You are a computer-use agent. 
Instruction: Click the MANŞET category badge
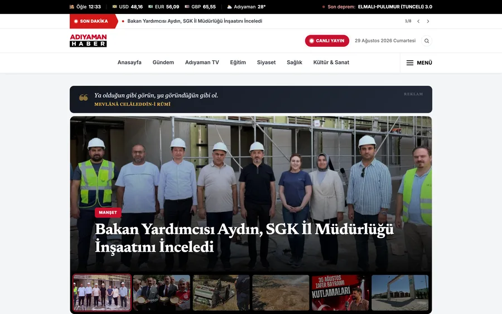[108, 212]
